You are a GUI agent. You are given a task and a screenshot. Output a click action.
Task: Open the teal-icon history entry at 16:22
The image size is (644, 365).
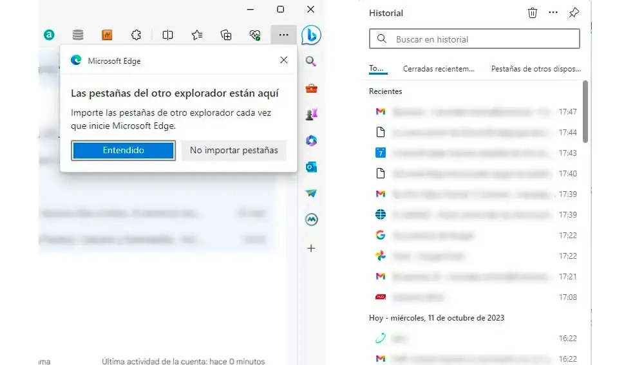tap(475, 339)
